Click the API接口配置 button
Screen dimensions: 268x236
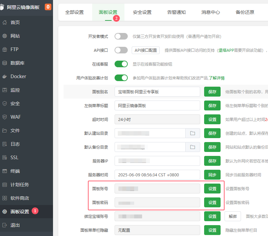146,50
